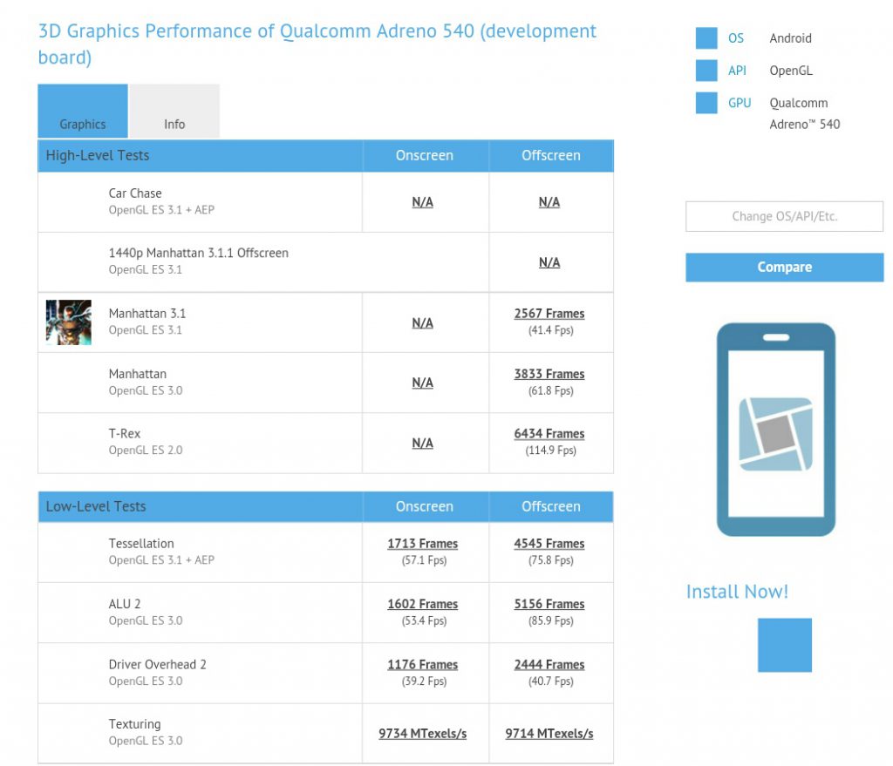893x766 pixels.
Task: Click the GPU blue square icon
Action: [x=706, y=103]
